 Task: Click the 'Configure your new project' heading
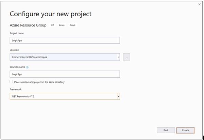pyautogui.click(x=51, y=14)
